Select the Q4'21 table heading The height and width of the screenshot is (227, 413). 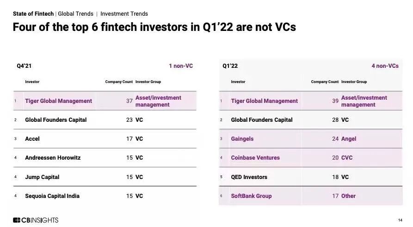pos(24,66)
